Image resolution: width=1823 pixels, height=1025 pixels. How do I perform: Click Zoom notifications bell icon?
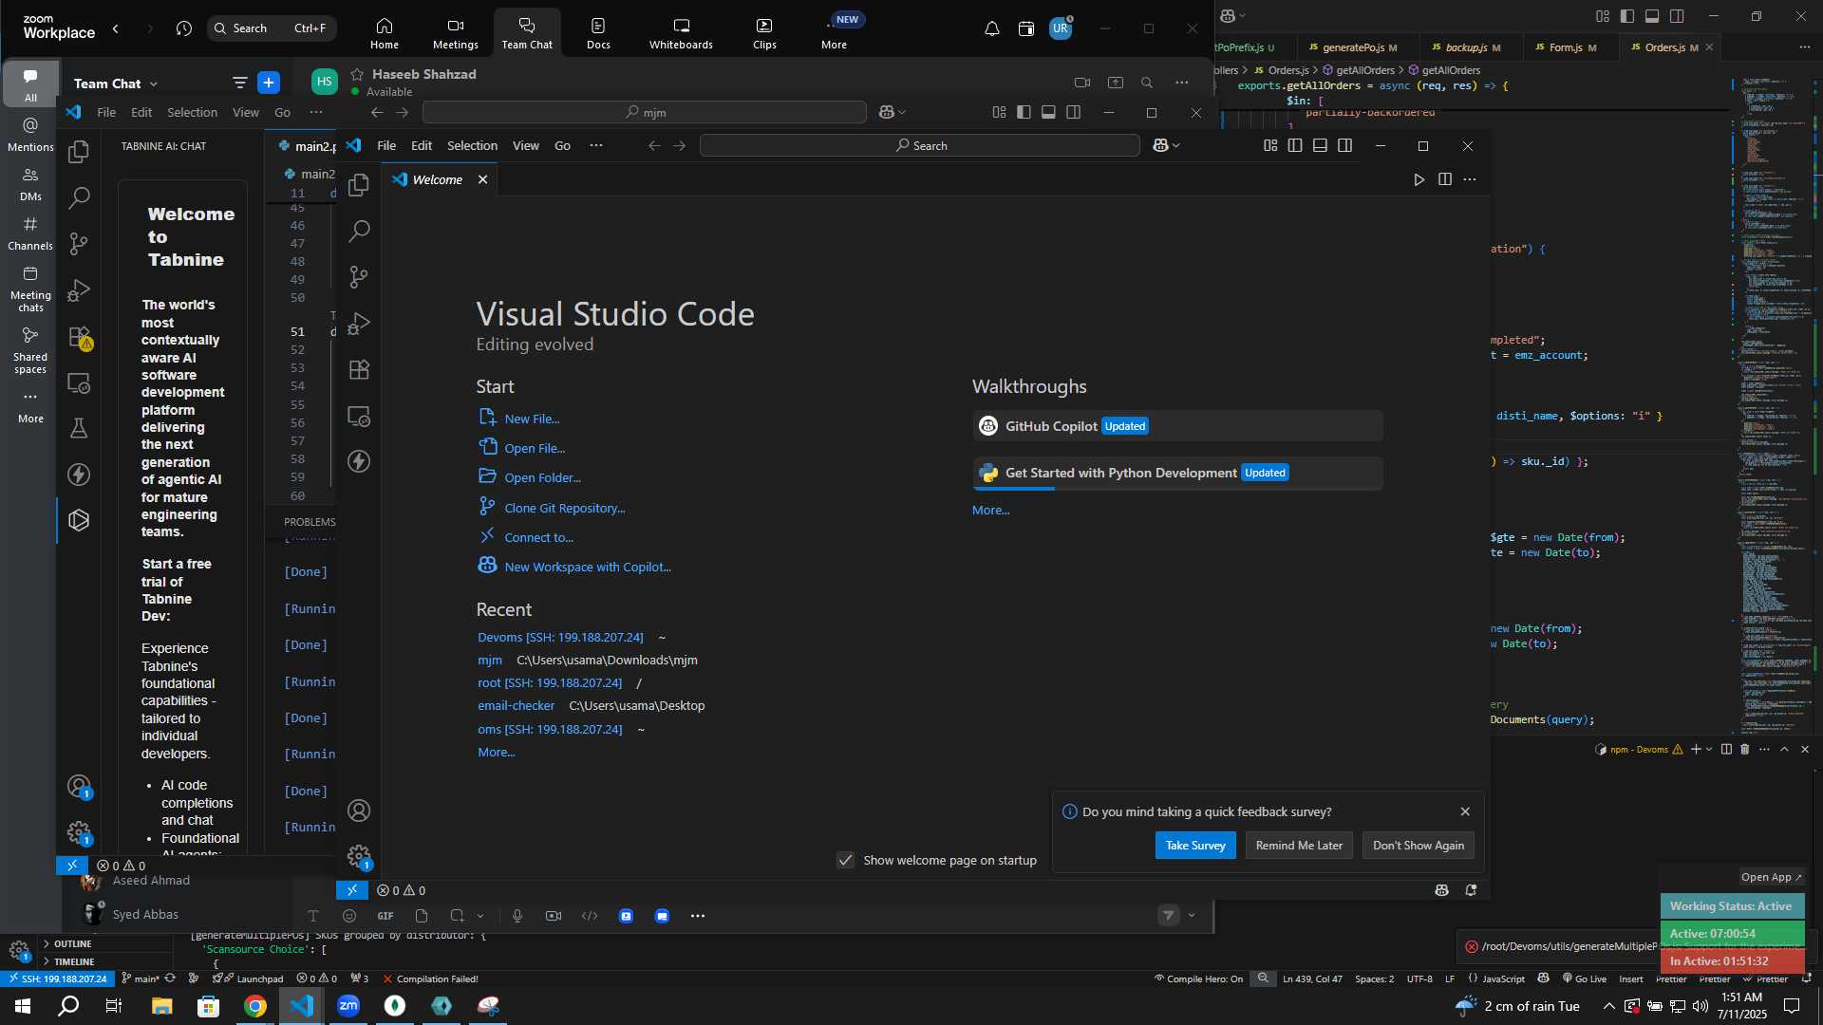(x=992, y=28)
